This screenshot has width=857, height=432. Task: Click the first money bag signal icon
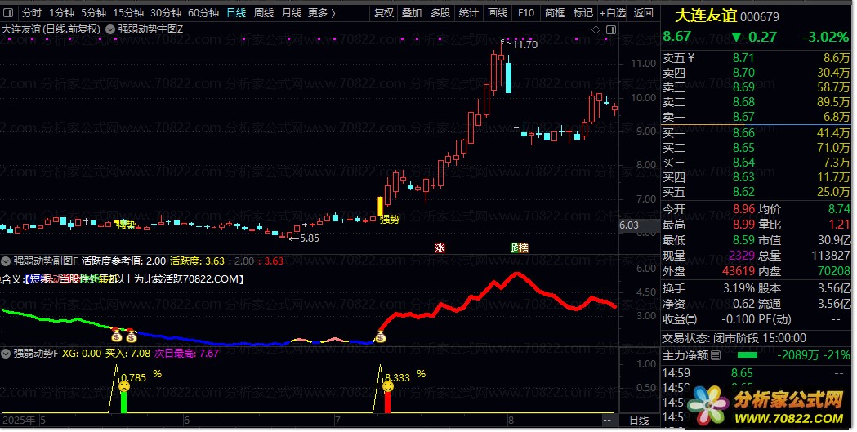(x=116, y=336)
